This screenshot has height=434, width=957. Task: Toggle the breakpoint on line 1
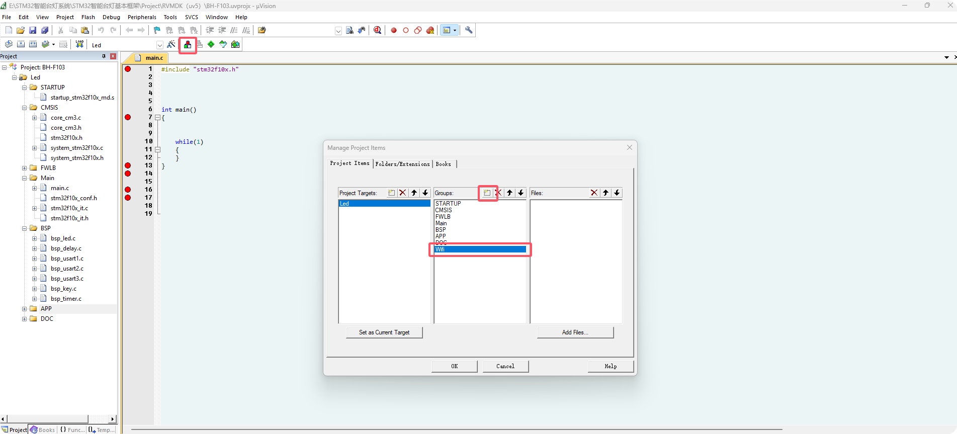pos(128,69)
